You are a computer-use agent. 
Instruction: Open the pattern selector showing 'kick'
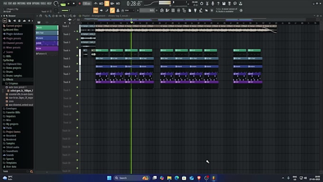pyautogui.click(x=147, y=10)
